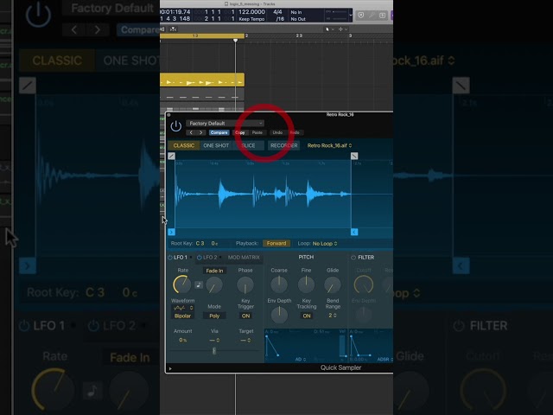Click the fade-out marker icon above waveform end

click(354, 156)
